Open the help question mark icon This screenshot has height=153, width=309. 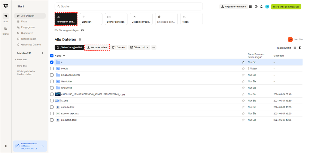pos(256,6)
